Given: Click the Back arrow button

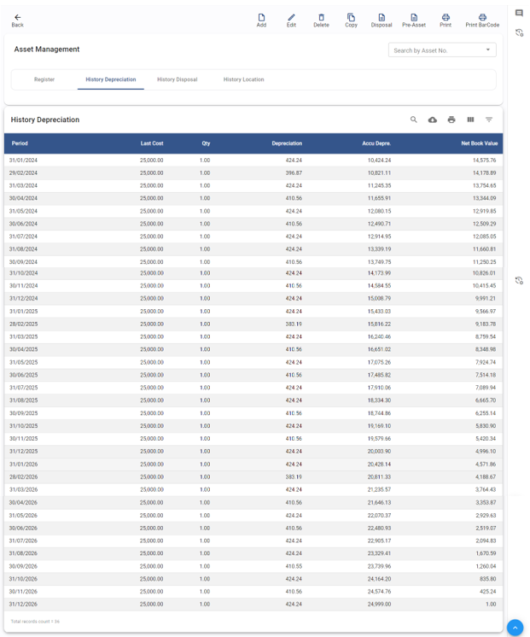Looking at the screenshot, I should tap(17, 20).
